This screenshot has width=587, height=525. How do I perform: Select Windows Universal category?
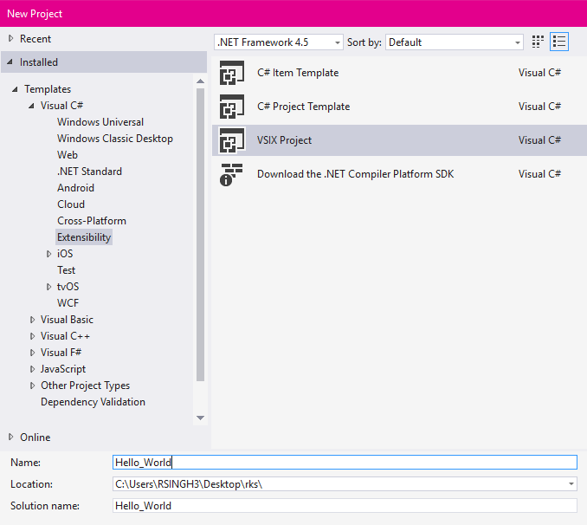pyautogui.click(x=100, y=122)
